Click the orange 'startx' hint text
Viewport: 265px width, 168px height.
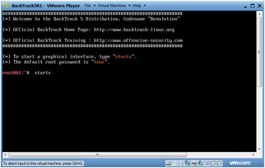coord(123,57)
